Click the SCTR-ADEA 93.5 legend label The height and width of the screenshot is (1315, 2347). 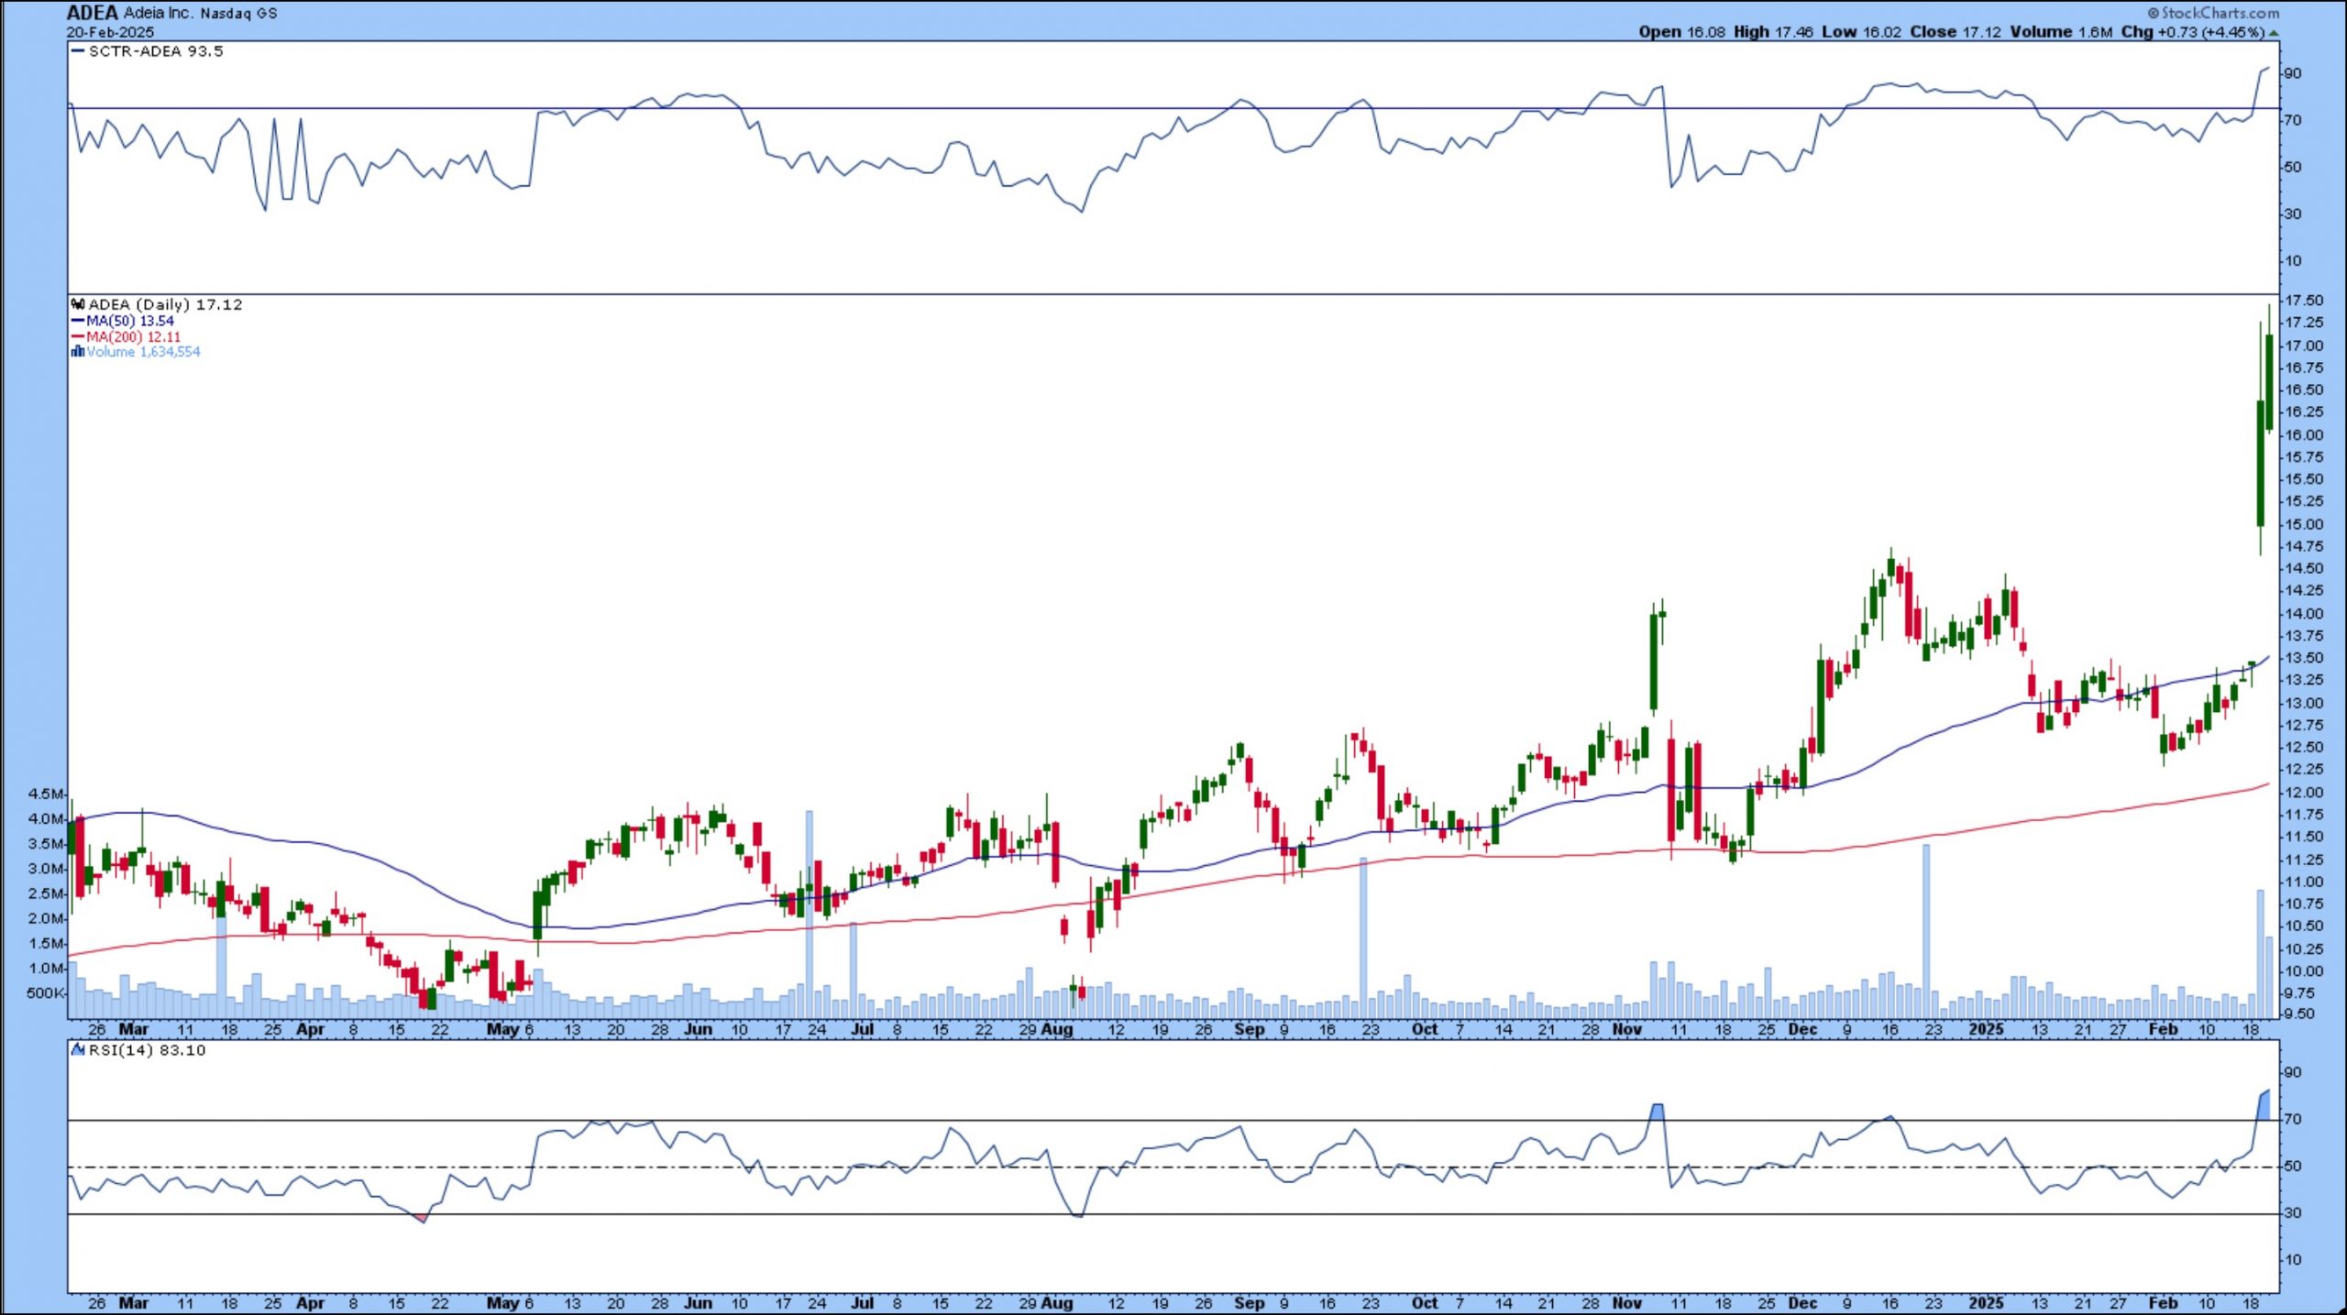point(155,51)
